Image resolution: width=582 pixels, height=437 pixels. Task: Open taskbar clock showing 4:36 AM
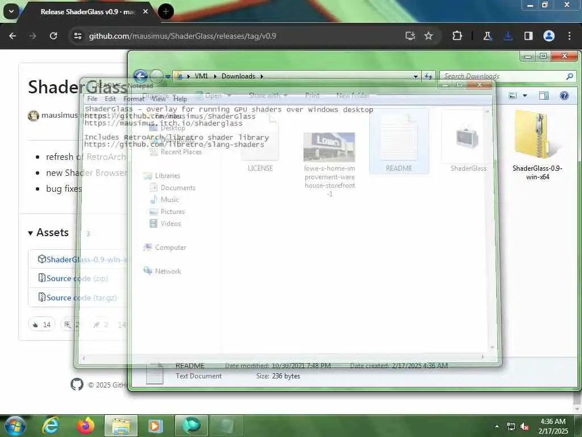pos(553,426)
